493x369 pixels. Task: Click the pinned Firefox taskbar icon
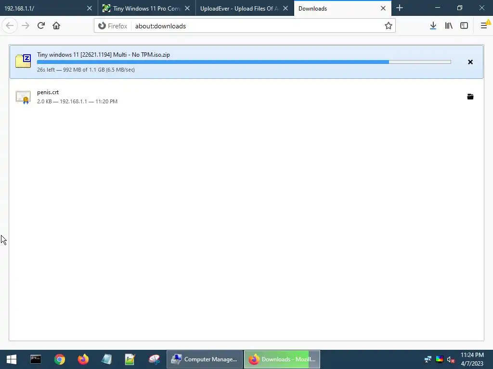click(83, 359)
